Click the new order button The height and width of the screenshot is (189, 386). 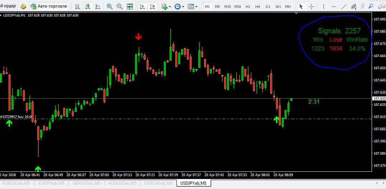click(8, 6)
